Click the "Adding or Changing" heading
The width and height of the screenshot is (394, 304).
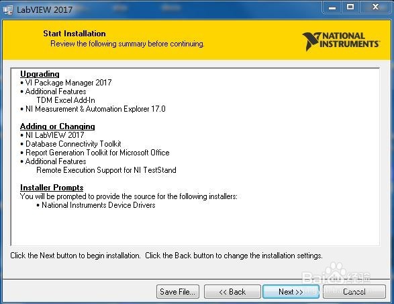[58, 126]
